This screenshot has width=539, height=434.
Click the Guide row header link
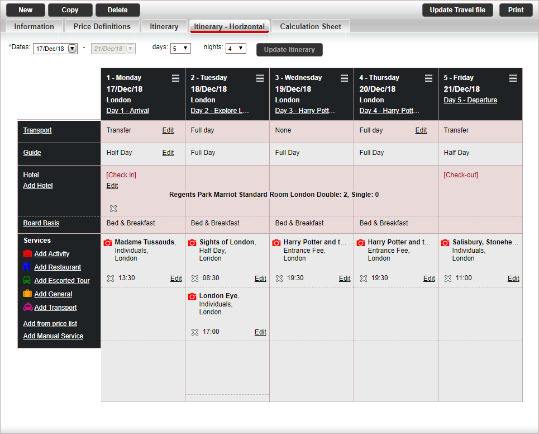coord(32,153)
